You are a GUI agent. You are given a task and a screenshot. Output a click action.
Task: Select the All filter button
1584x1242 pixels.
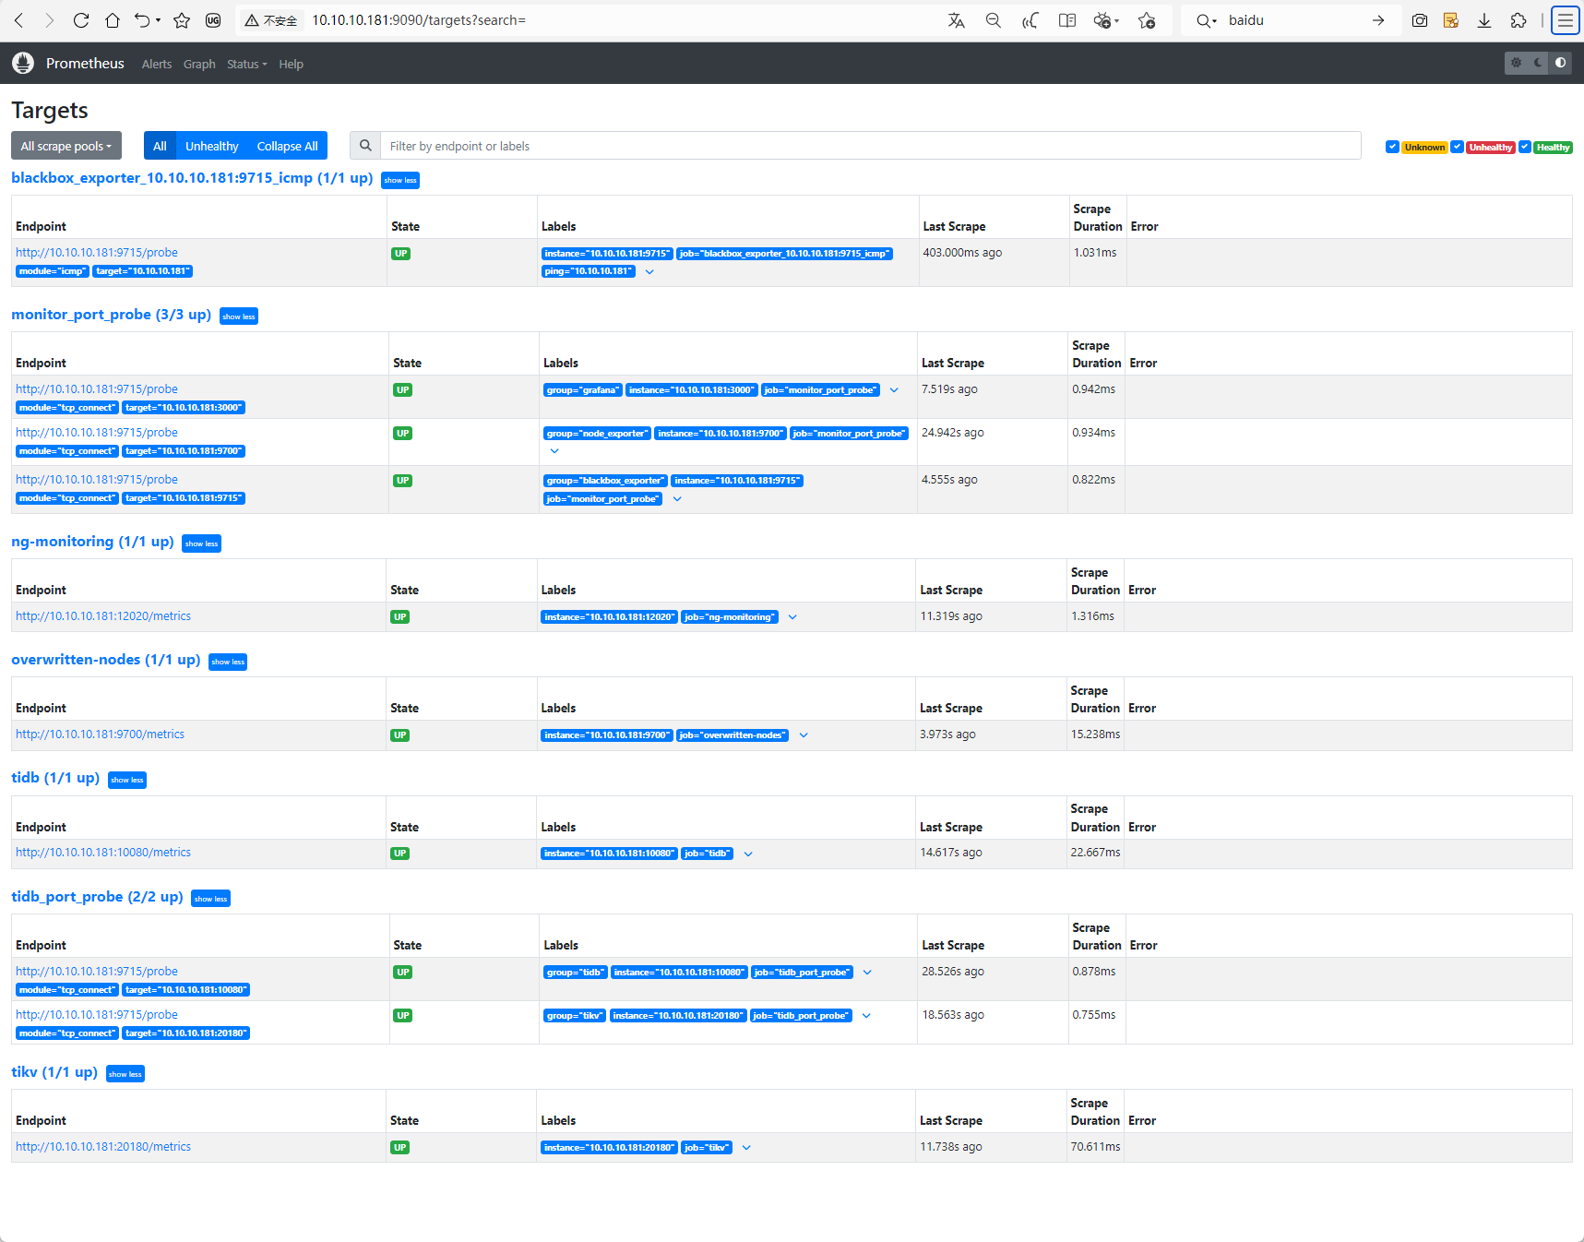coord(160,146)
